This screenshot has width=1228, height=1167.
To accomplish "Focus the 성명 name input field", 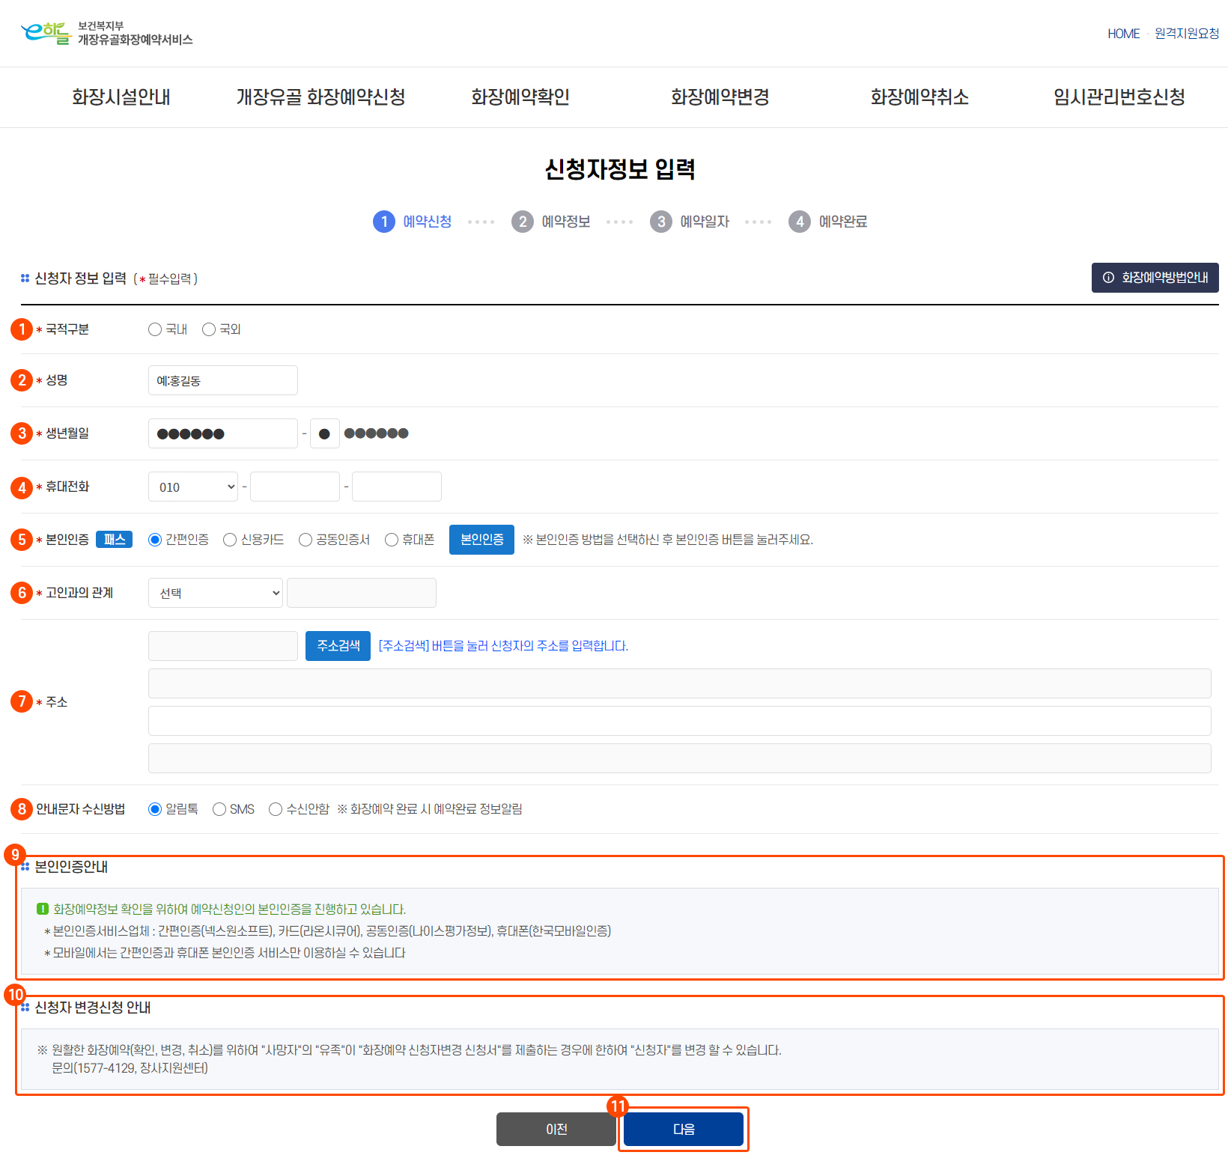I will 223,380.
